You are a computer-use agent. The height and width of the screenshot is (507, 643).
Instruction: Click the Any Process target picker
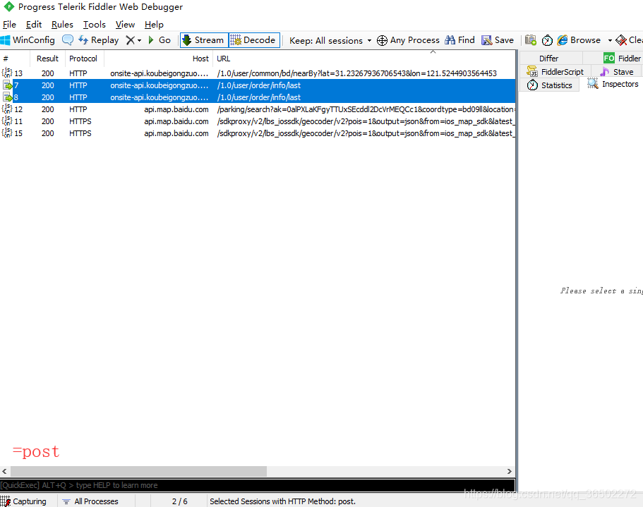[x=408, y=40]
